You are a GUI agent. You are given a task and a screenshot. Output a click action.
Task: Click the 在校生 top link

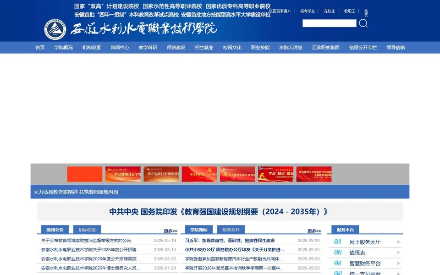(x=330, y=11)
